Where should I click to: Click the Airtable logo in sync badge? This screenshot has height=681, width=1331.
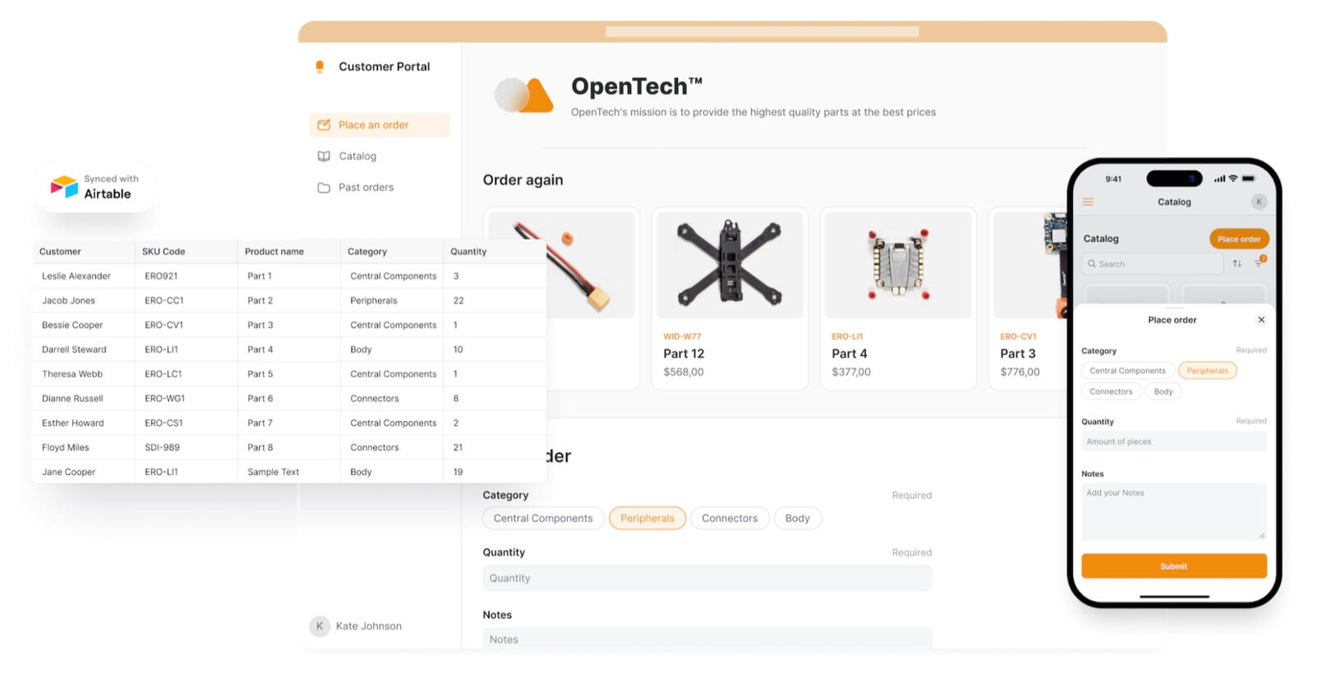click(64, 187)
